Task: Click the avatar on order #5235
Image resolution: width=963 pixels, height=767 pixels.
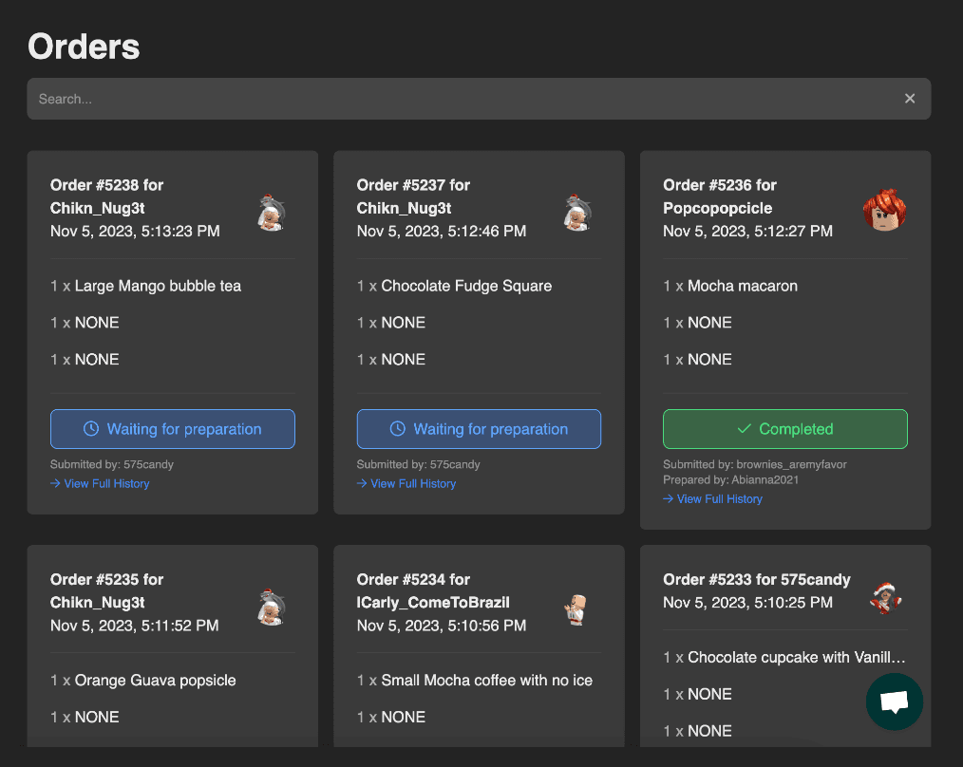Action: pos(272,607)
